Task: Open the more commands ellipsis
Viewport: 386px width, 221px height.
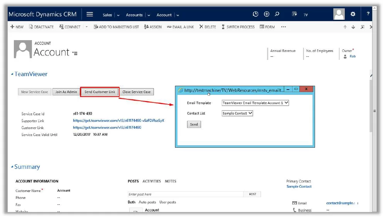Action: [284, 27]
